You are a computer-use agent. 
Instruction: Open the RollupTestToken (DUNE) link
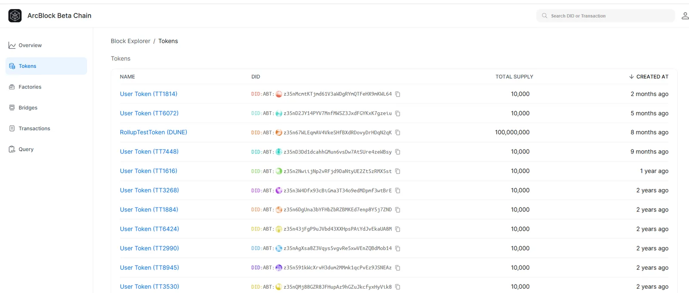(153, 132)
